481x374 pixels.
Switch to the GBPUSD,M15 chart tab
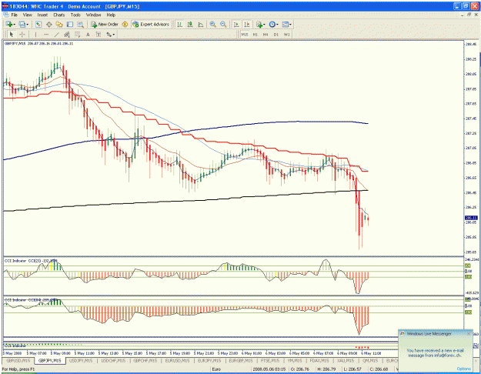[18, 360]
